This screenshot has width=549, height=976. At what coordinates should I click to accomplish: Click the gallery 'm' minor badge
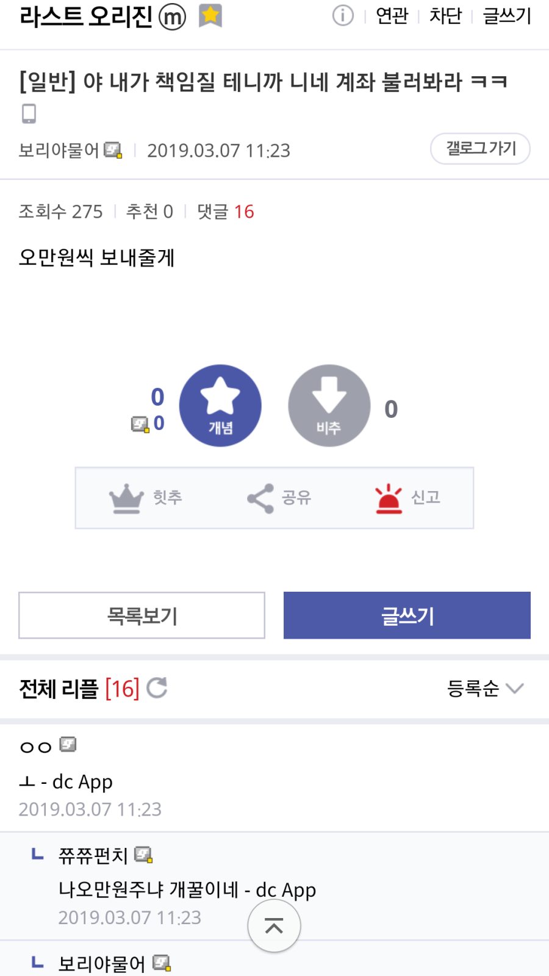[172, 17]
